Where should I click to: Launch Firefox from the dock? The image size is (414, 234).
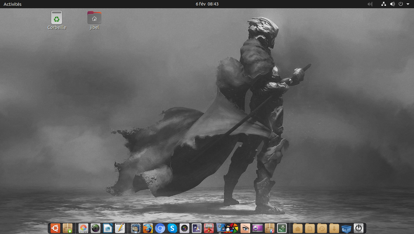point(148,228)
